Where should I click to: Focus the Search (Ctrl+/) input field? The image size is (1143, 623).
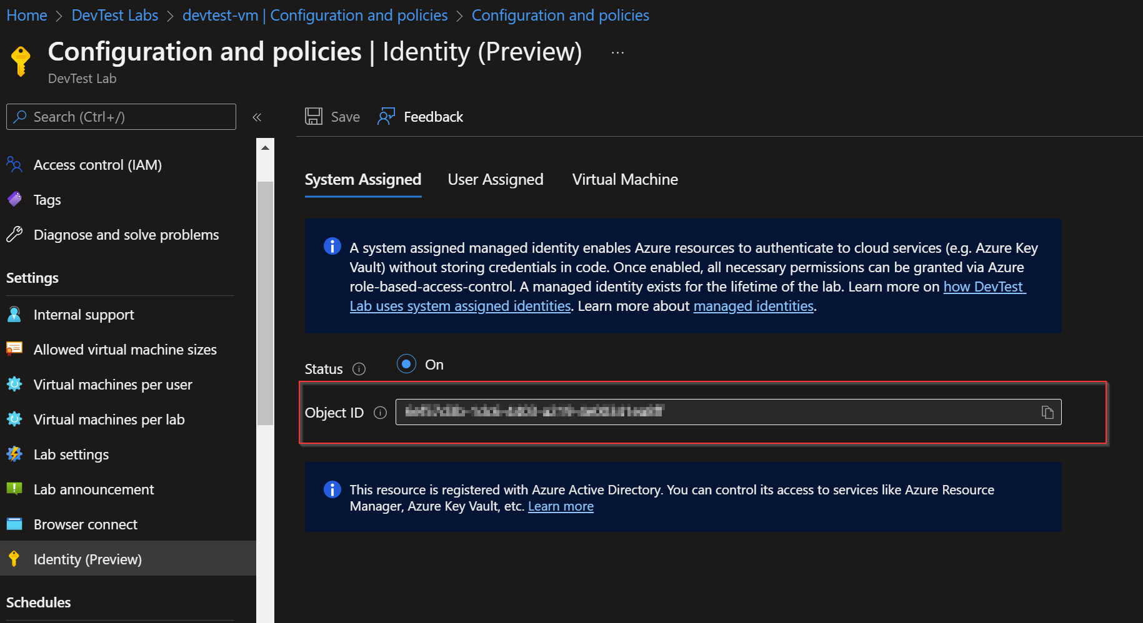(121, 117)
